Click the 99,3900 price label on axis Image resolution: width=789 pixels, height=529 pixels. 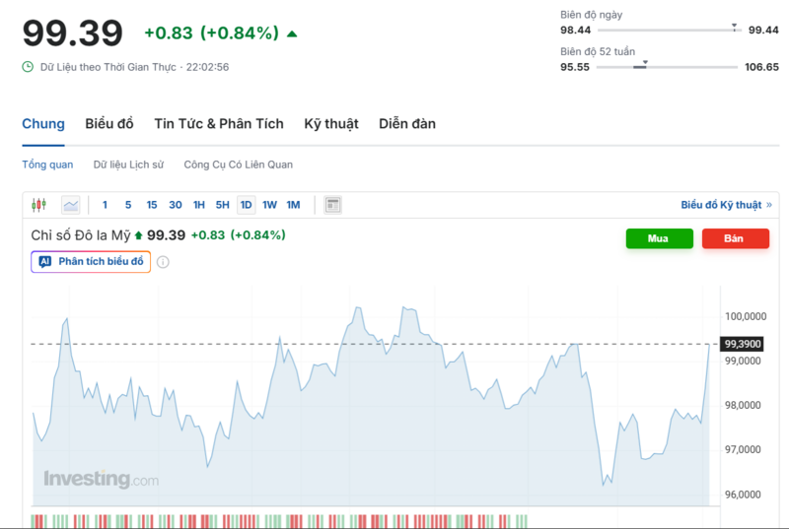pyautogui.click(x=744, y=344)
